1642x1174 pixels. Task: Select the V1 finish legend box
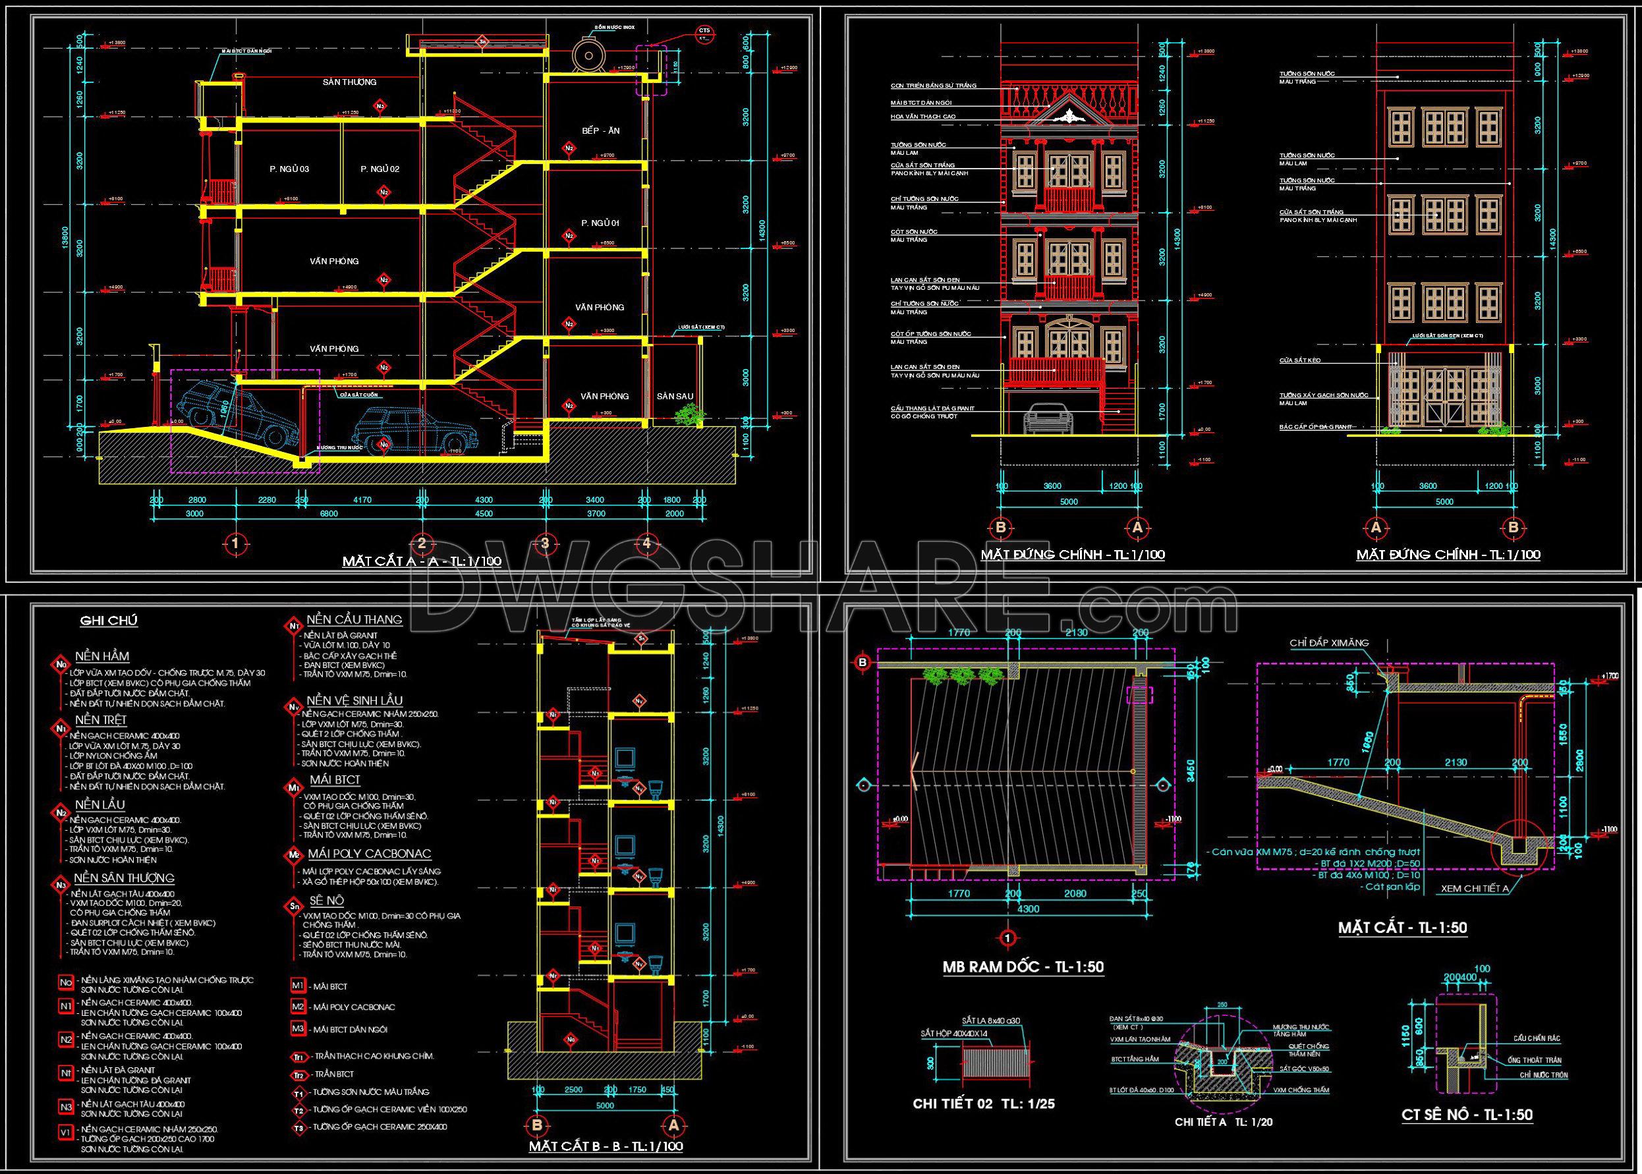(x=67, y=1132)
